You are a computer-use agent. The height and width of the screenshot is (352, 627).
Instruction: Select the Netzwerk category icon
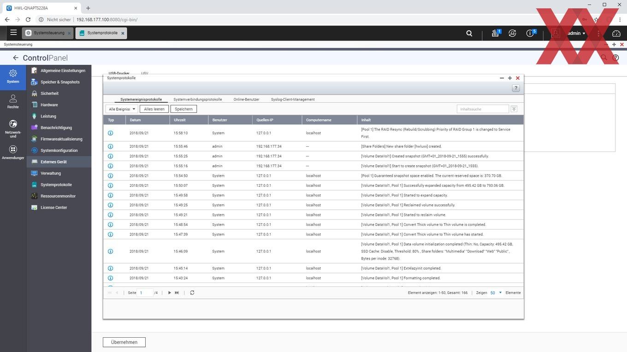tap(13, 128)
